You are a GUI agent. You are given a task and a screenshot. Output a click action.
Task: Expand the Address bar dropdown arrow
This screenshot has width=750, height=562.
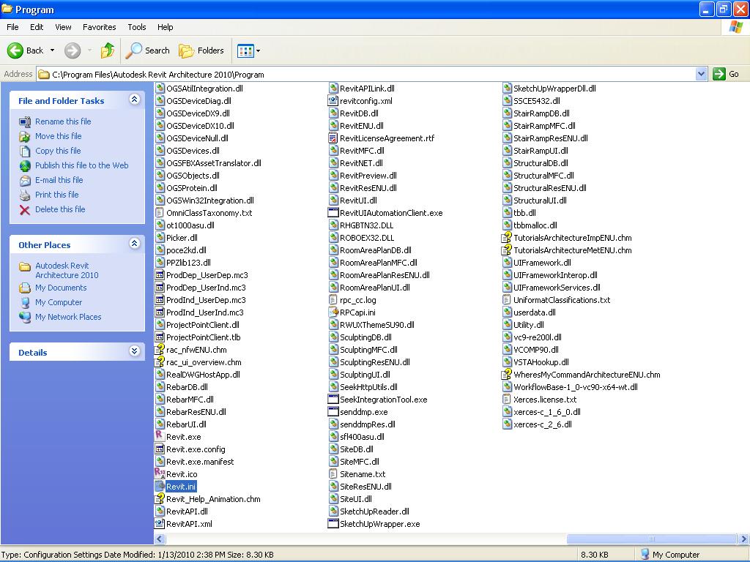point(701,74)
